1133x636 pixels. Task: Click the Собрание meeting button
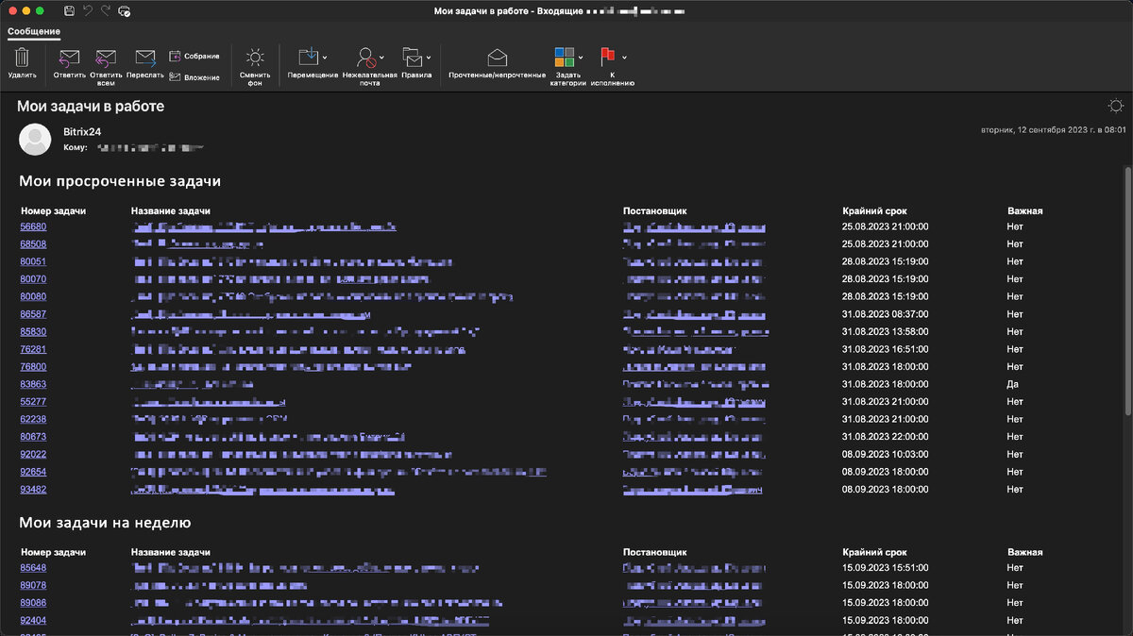pos(194,57)
